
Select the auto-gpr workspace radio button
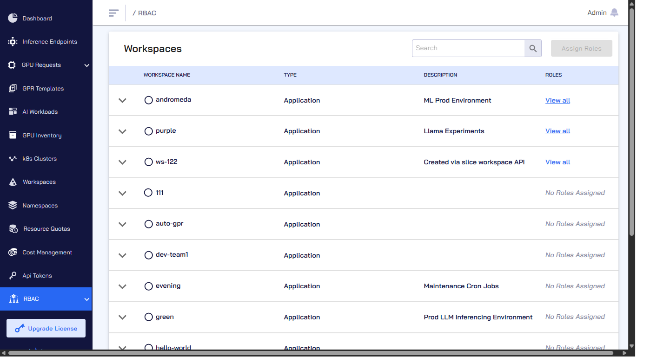point(149,224)
